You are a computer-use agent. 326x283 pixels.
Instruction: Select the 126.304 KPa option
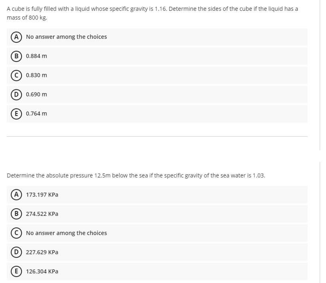[x=157, y=271]
